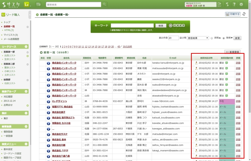
Task: Open the chat message icon in header
Action: [38, 4]
